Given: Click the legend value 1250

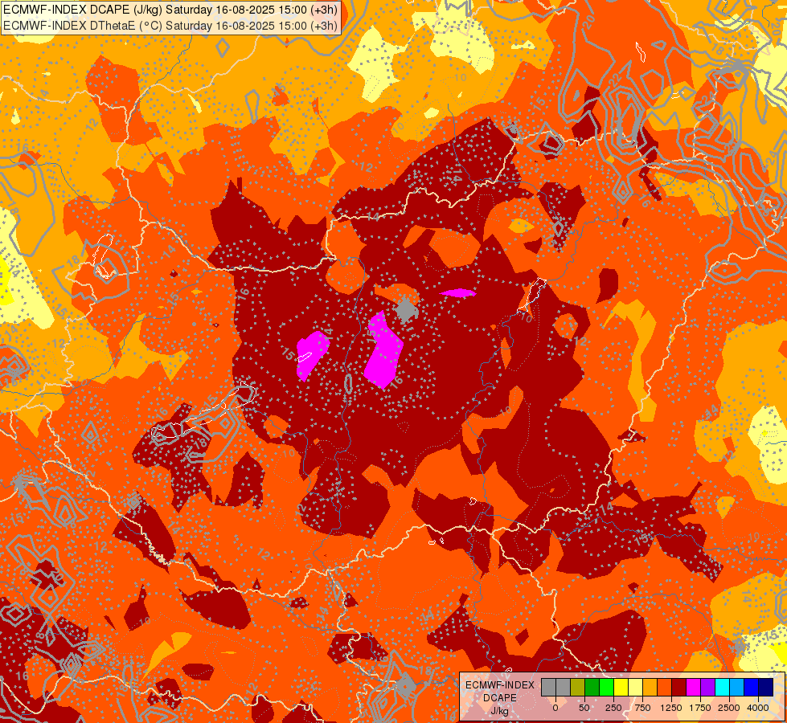Looking at the screenshot, I should [x=671, y=708].
